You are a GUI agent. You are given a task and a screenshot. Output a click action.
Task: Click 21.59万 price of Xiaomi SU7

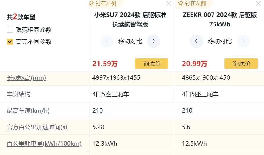[105, 64]
